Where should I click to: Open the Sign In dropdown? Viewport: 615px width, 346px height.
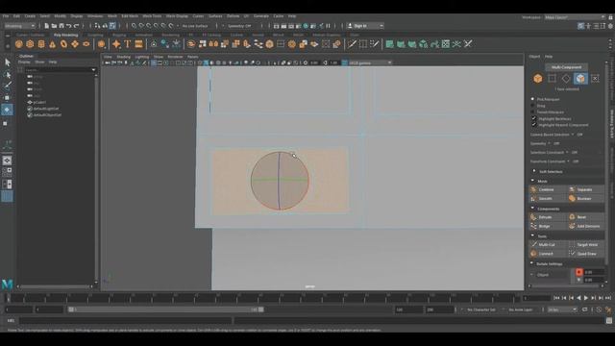click(x=365, y=26)
